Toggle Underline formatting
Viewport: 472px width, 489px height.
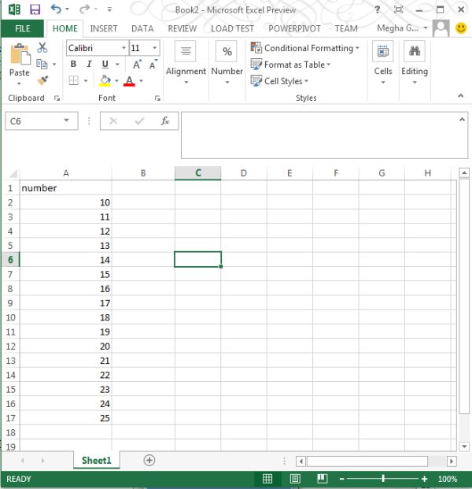[x=105, y=65]
